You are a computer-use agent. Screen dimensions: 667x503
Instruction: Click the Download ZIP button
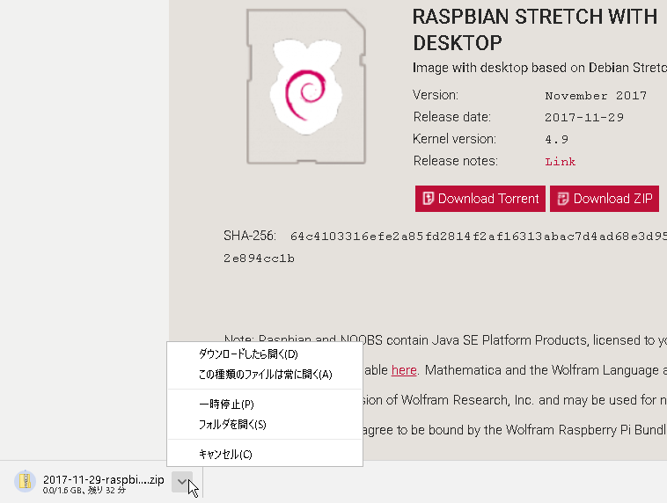pos(604,199)
